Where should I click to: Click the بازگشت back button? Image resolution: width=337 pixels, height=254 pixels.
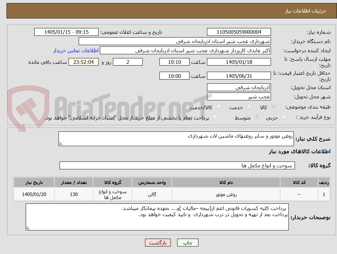tap(158, 243)
